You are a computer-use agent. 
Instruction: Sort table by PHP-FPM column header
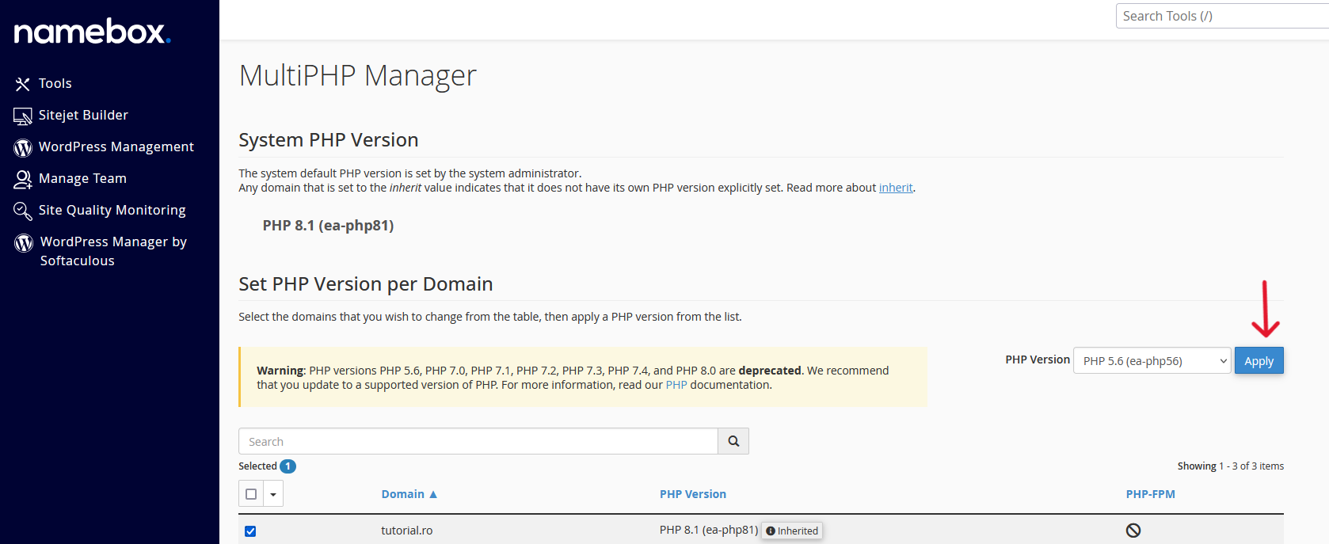tap(1151, 494)
